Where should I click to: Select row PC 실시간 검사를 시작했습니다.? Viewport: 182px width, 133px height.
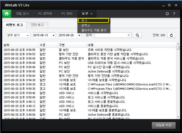pyautogui.click(x=89, y=67)
